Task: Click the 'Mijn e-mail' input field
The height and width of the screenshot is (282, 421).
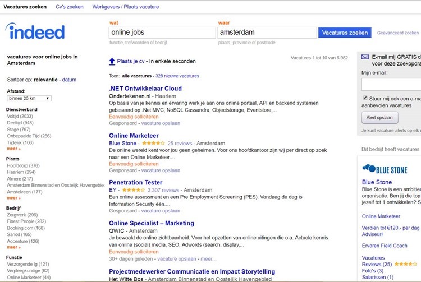Action: point(391,85)
